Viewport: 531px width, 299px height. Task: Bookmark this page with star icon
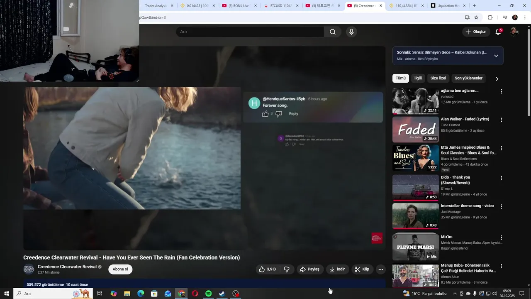coord(476,17)
